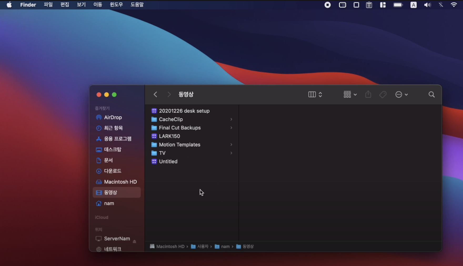Open Wi-Fi menu in menu bar
Viewport: 463px width, 266px height.
pyautogui.click(x=454, y=5)
